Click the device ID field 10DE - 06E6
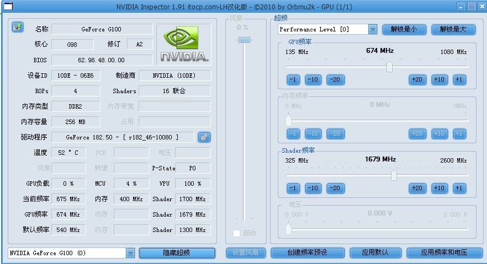The image size is (487, 264). coord(76,76)
